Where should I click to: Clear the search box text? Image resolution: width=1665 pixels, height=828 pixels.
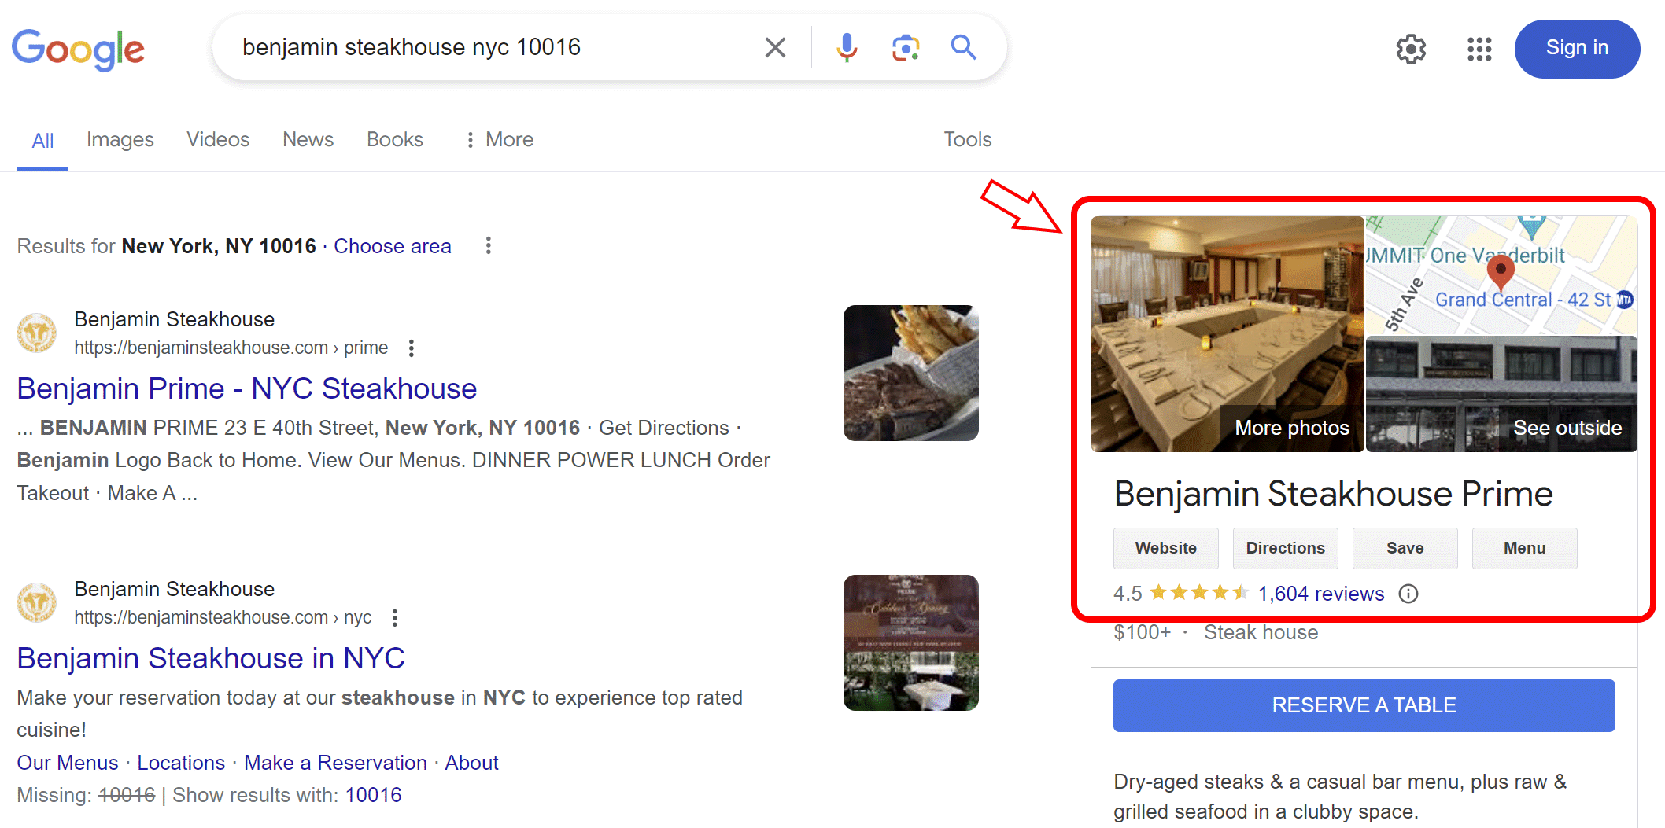click(775, 48)
